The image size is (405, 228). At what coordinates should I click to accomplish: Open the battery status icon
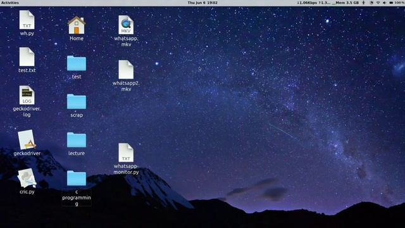click(x=391, y=3)
